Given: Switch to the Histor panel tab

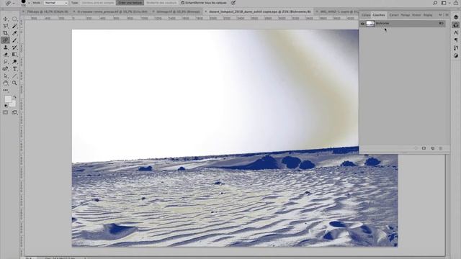Looking at the screenshot, I should pos(416,14).
